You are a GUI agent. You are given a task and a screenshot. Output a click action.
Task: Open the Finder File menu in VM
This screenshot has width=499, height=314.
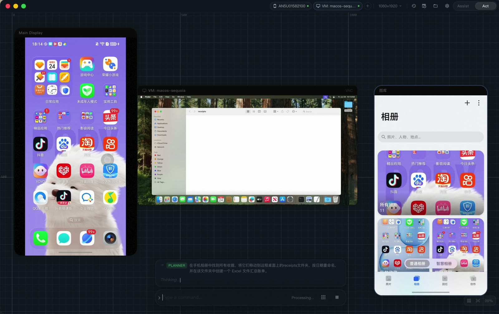(x=155, y=97)
